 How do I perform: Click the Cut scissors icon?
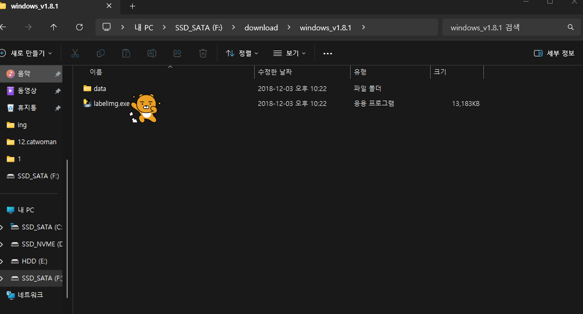tap(75, 53)
